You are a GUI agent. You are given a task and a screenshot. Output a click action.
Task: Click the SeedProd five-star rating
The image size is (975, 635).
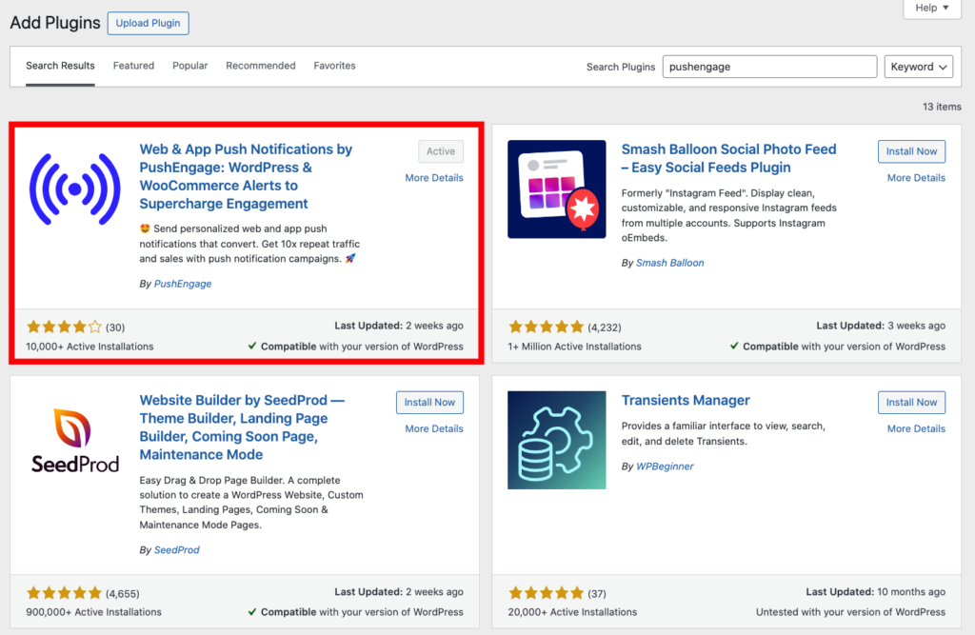point(63,592)
